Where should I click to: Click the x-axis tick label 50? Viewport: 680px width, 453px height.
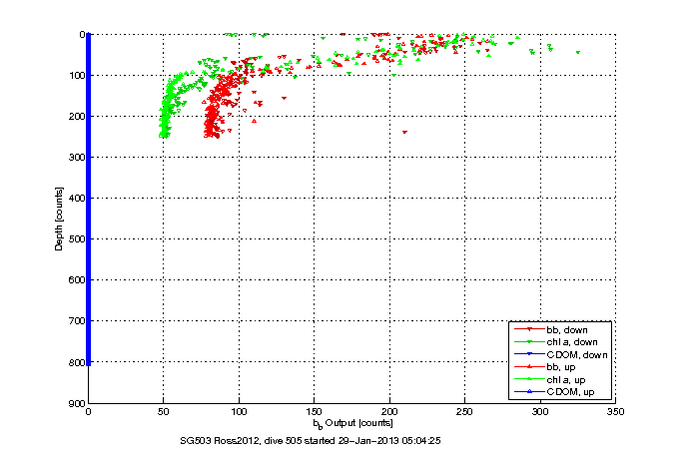(x=164, y=411)
